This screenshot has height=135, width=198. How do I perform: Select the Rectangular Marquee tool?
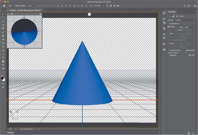(x=3, y=18)
